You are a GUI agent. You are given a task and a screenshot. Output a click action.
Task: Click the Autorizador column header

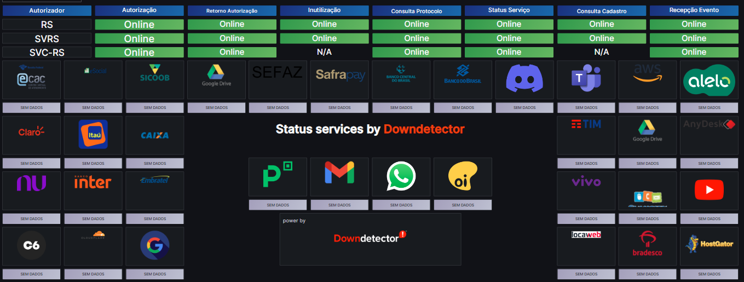point(47,10)
